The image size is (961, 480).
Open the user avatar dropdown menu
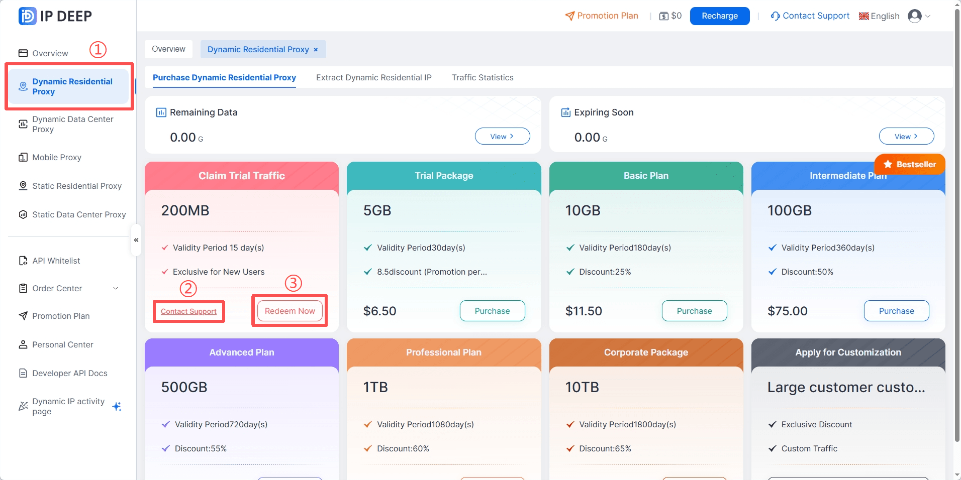click(x=919, y=16)
